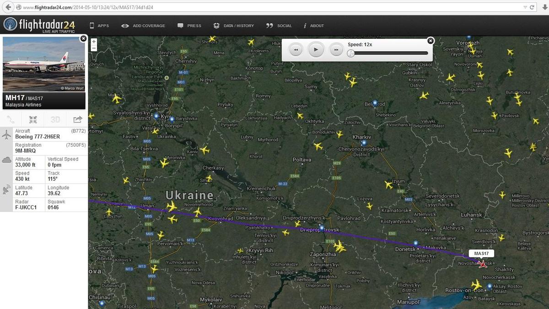Click the latitude value 47.73
The height and width of the screenshot is (309, 549).
click(22, 193)
